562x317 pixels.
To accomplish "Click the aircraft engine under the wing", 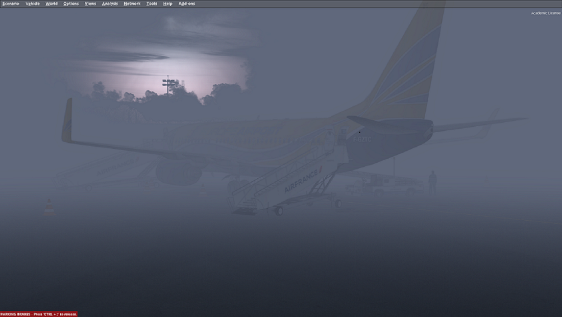I will tap(179, 174).
